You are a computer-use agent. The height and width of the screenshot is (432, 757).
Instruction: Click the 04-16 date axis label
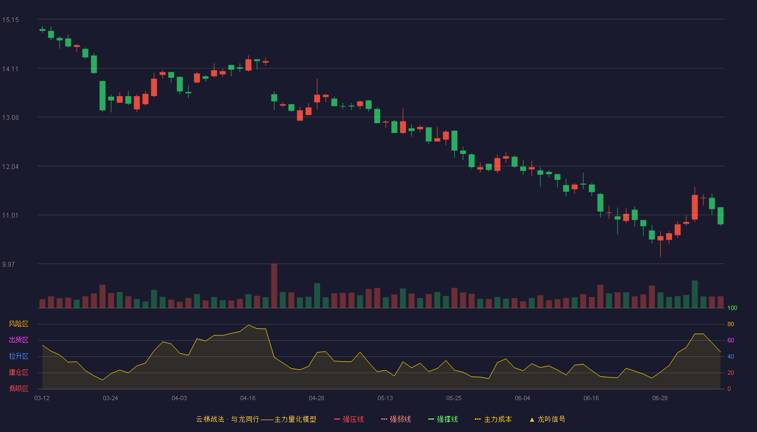[x=248, y=398]
